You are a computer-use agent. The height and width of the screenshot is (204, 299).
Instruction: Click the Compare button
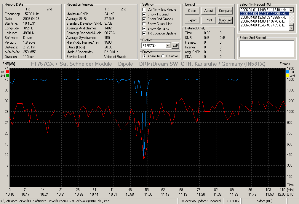[225, 11]
